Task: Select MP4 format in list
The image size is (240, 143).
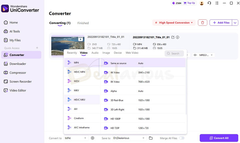Action: pyautogui.click(x=82, y=63)
